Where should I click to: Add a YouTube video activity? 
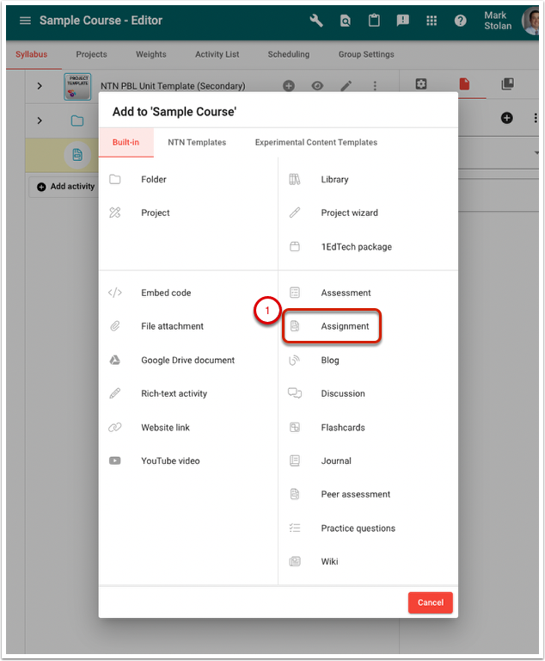[x=169, y=460]
